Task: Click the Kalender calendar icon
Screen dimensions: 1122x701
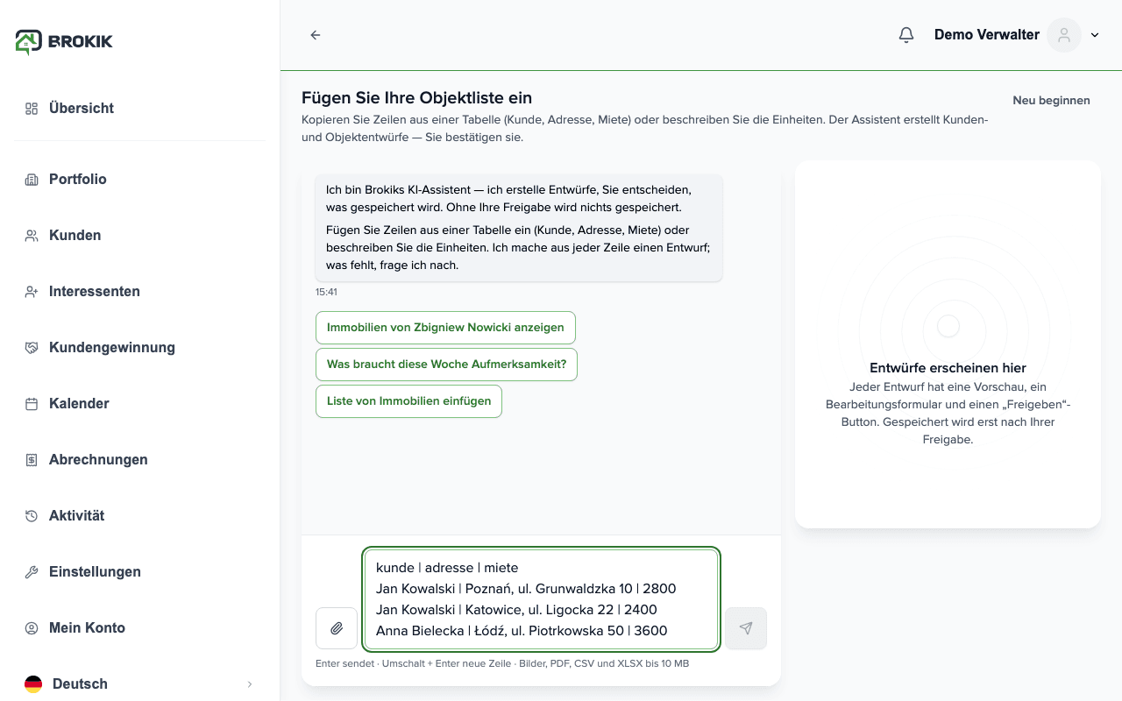Action: coord(32,404)
